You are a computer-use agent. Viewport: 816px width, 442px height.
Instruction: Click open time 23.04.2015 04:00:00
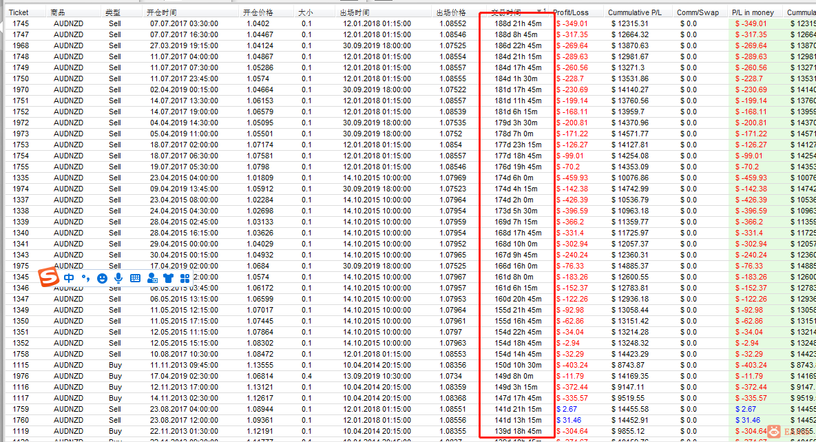point(185,178)
